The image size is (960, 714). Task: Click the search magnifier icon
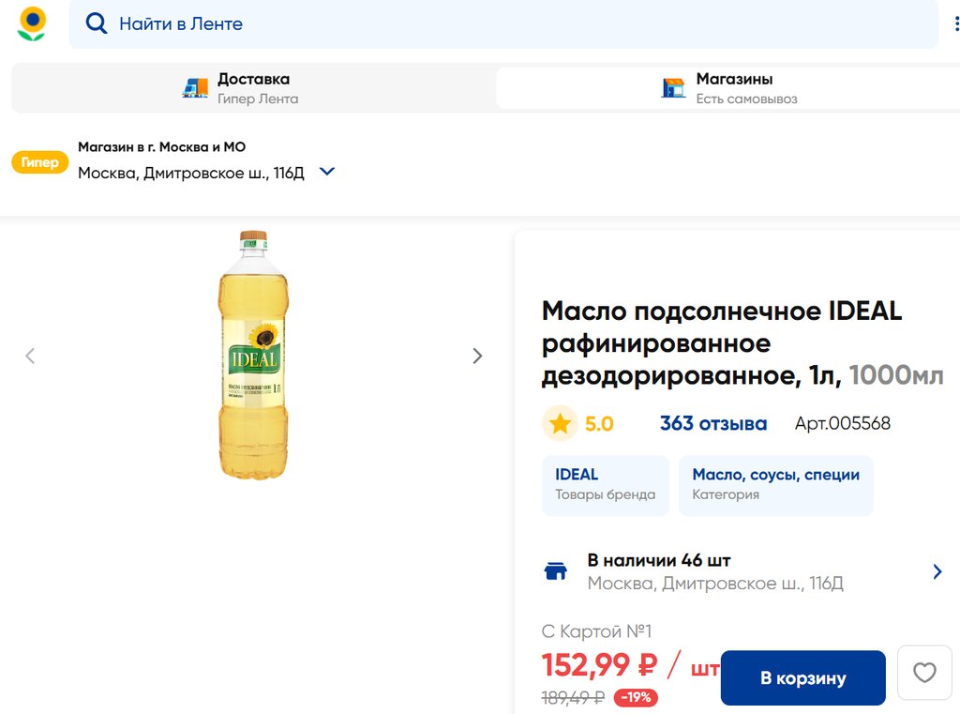[96, 23]
